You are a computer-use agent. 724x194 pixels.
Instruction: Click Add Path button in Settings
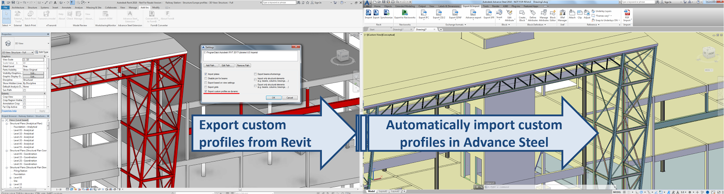[211, 65]
